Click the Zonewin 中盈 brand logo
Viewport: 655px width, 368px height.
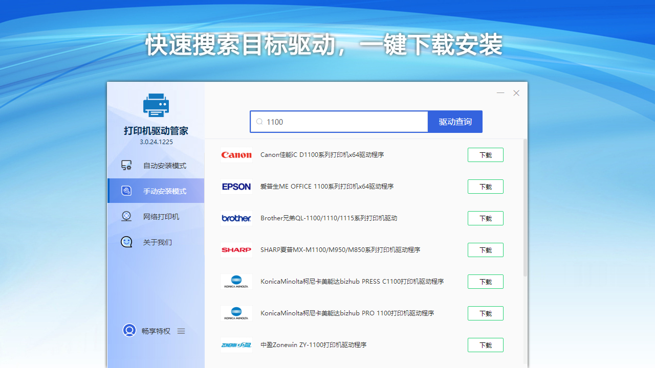click(236, 344)
